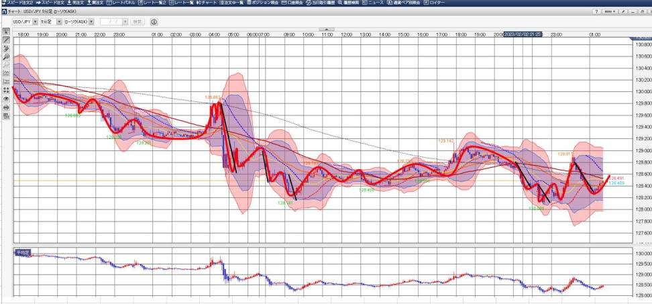The image size is (652, 304).
Task: Click the collapse arrow above the chart
Action: (326, 30)
